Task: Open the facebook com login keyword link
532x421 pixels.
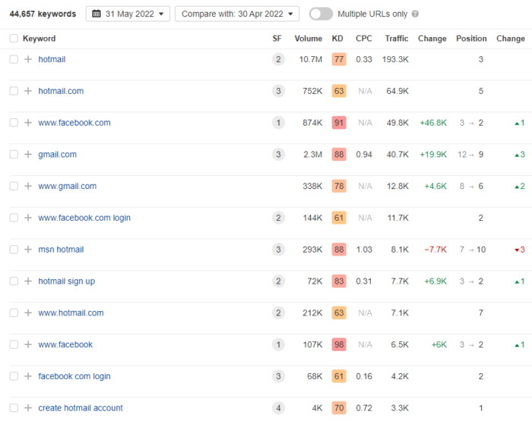Action: click(74, 376)
